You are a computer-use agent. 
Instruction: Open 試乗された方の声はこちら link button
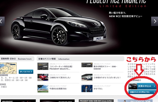142,92
